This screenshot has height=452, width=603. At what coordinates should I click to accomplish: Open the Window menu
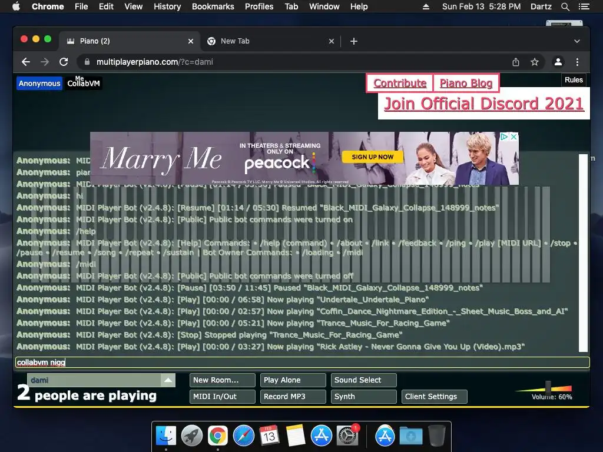click(324, 6)
